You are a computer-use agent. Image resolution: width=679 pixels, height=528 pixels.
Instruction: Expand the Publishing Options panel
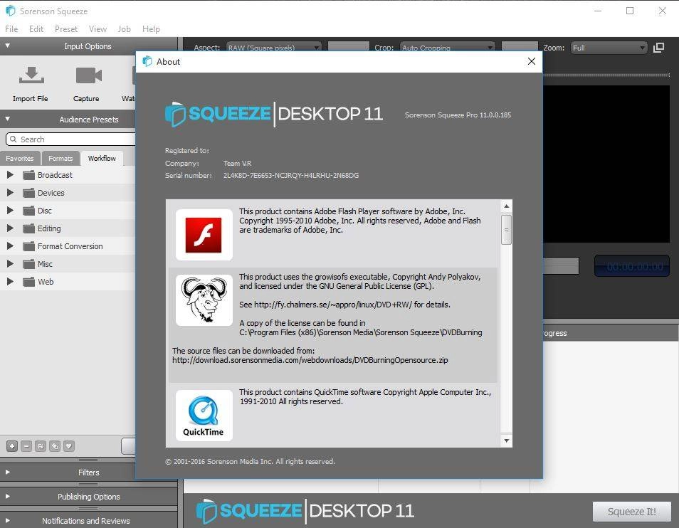[x=7, y=497]
